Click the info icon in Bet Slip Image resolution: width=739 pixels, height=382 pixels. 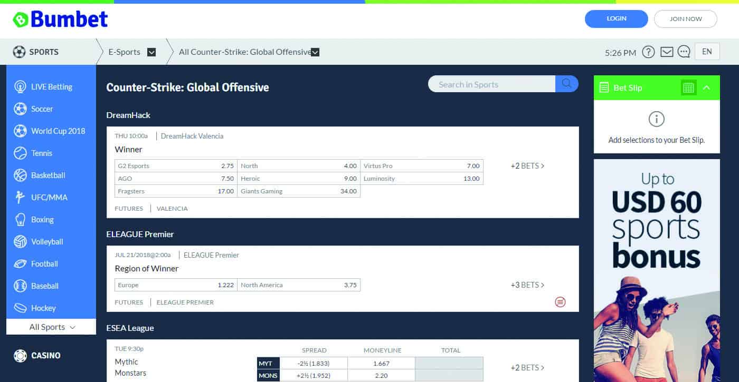coord(657,119)
